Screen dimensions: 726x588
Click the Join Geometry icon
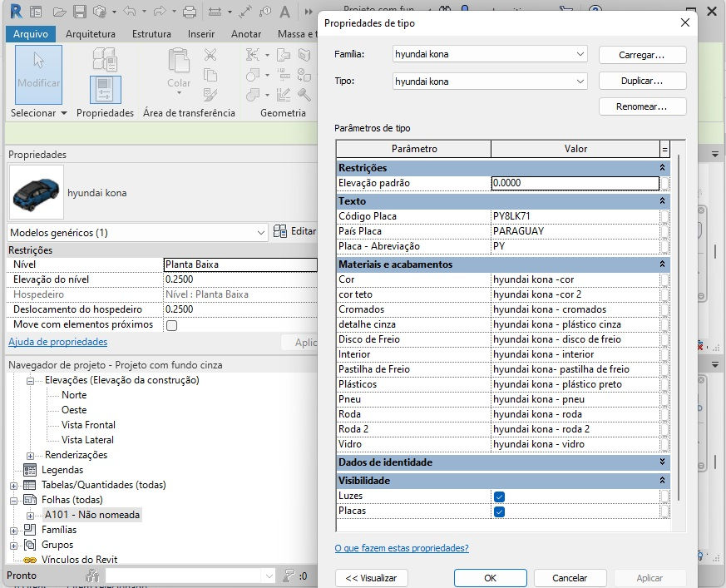(x=253, y=95)
